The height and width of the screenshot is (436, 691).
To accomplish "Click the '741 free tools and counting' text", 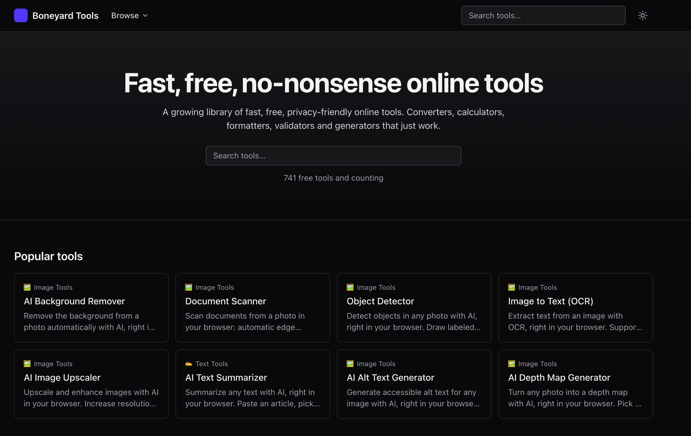I will point(333,178).
